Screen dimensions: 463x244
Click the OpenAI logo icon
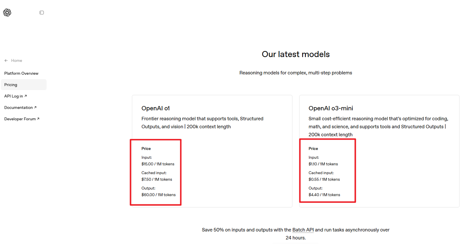[x=7, y=13]
